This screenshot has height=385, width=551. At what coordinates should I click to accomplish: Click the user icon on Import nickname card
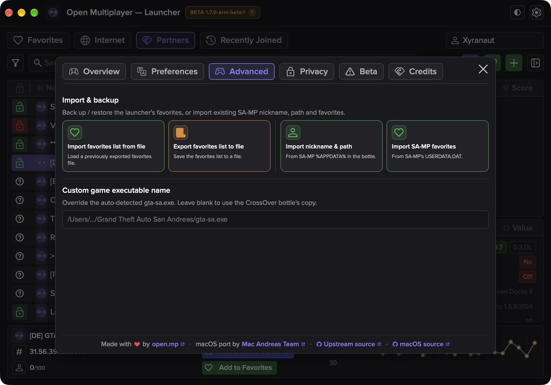click(x=293, y=133)
